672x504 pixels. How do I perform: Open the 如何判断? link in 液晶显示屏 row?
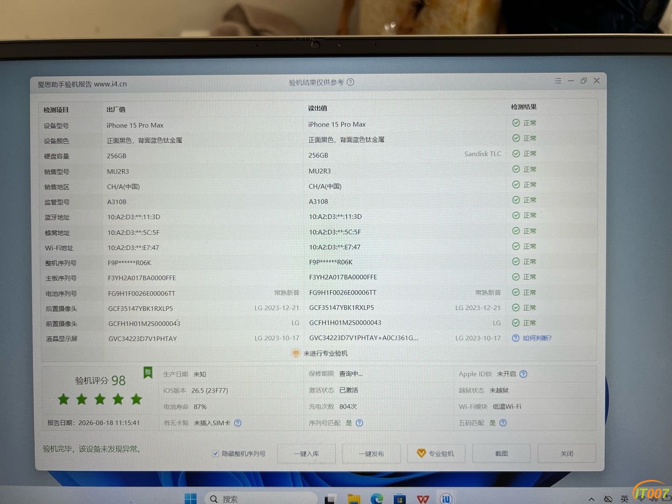tap(537, 338)
